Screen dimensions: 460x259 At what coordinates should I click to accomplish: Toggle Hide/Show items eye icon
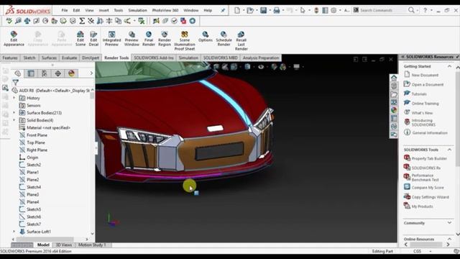(261, 67)
